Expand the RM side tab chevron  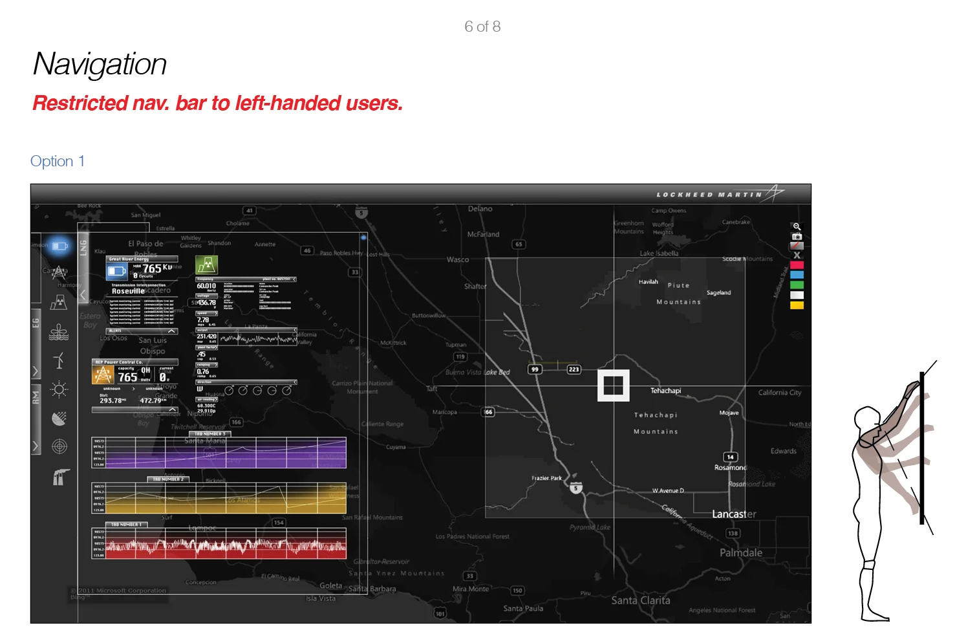click(36, 446)
